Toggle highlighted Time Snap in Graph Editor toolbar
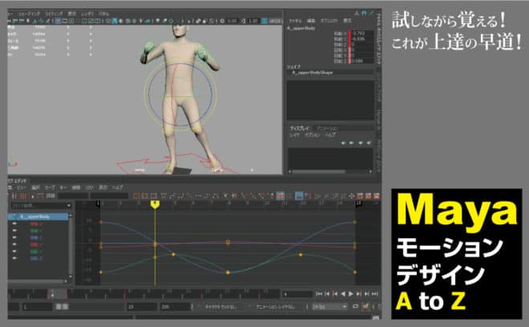The width and height of the screenshot is (529, 327). point(281,196)
